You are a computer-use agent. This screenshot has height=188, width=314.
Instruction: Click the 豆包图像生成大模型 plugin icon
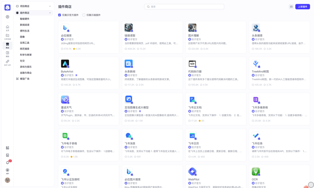pyautogui.click(x=129, y=99)
